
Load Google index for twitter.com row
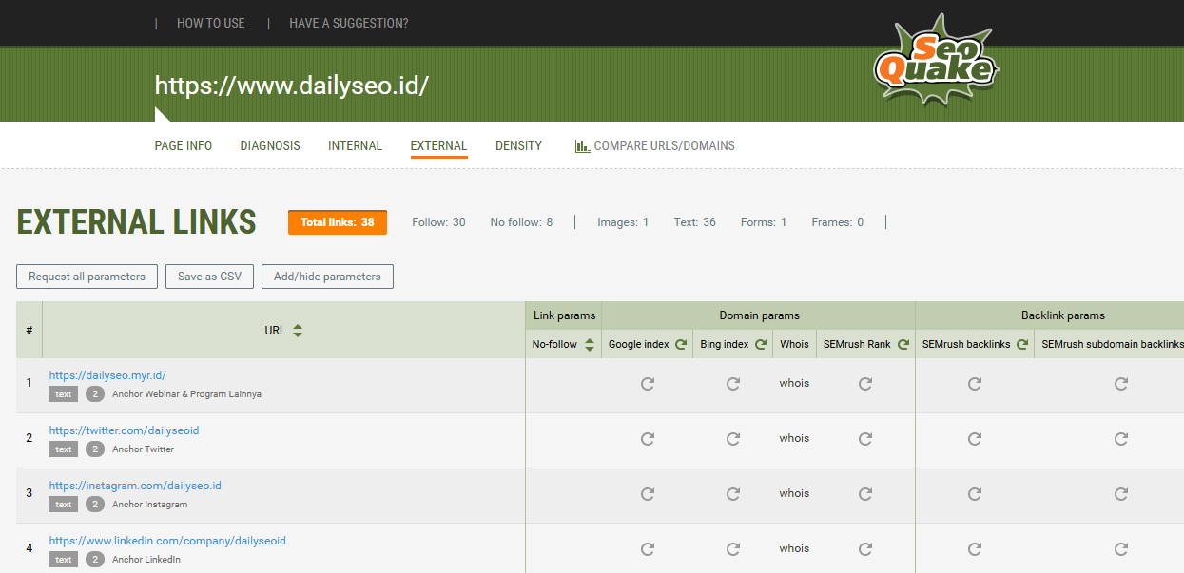648,439
